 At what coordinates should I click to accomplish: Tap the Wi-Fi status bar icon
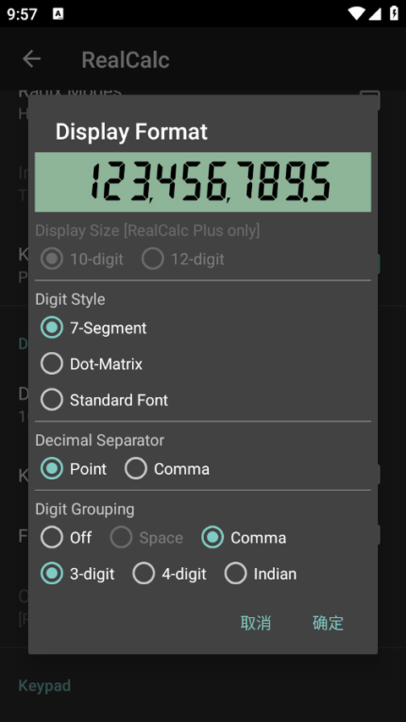356,14
